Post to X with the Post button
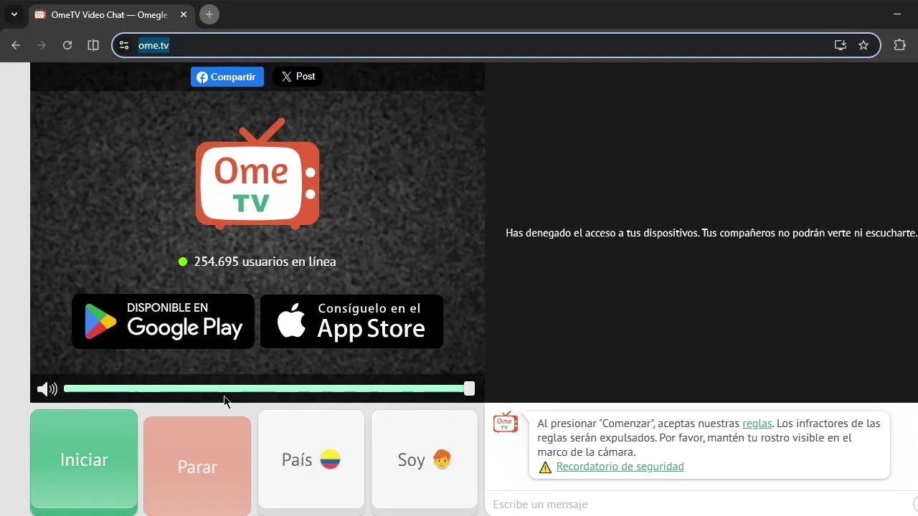Image resolution: width=918 pixels, height=516 pixels. 298,77
